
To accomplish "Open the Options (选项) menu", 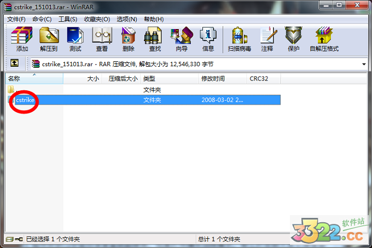I will [126, 19].
